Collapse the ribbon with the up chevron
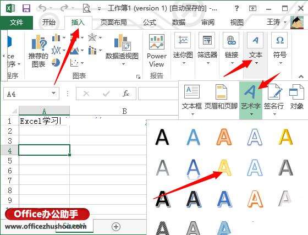This screenshot has width=308, height=235. pyautogui.click(x=301, y=76)
